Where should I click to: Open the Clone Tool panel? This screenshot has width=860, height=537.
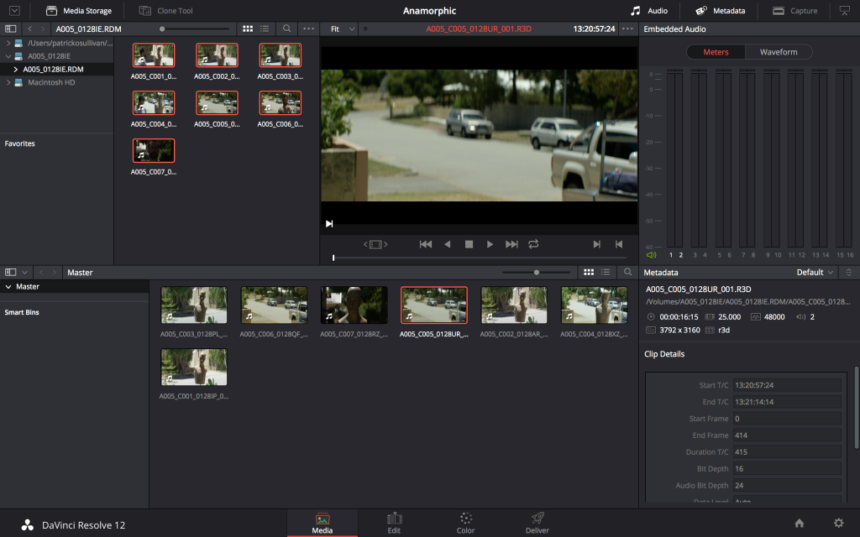[x=165, y=11]
